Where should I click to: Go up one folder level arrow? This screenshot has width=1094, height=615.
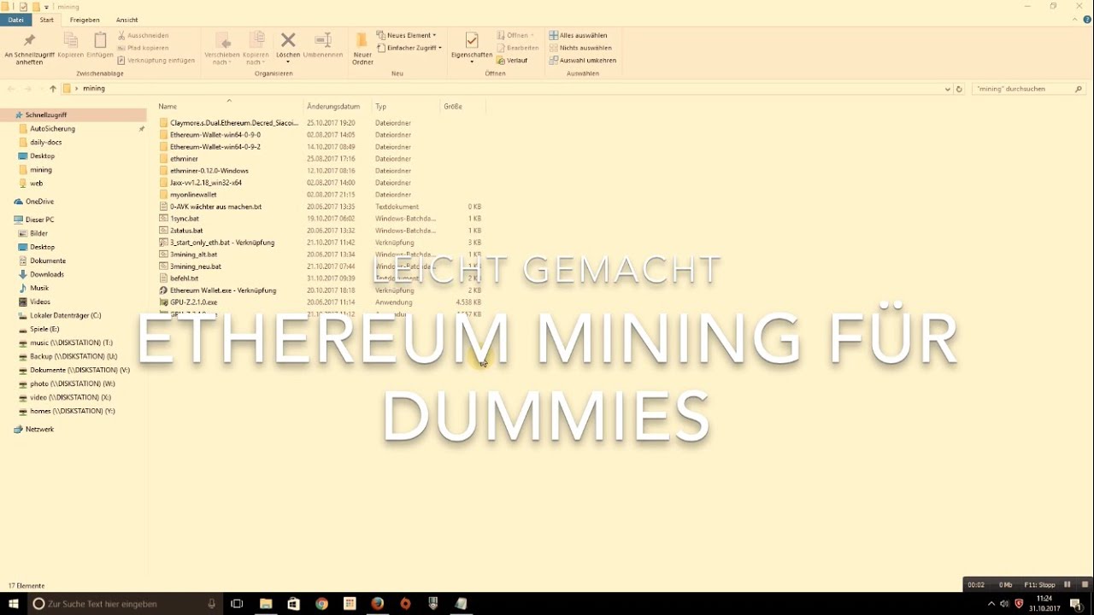click(52, 89)
